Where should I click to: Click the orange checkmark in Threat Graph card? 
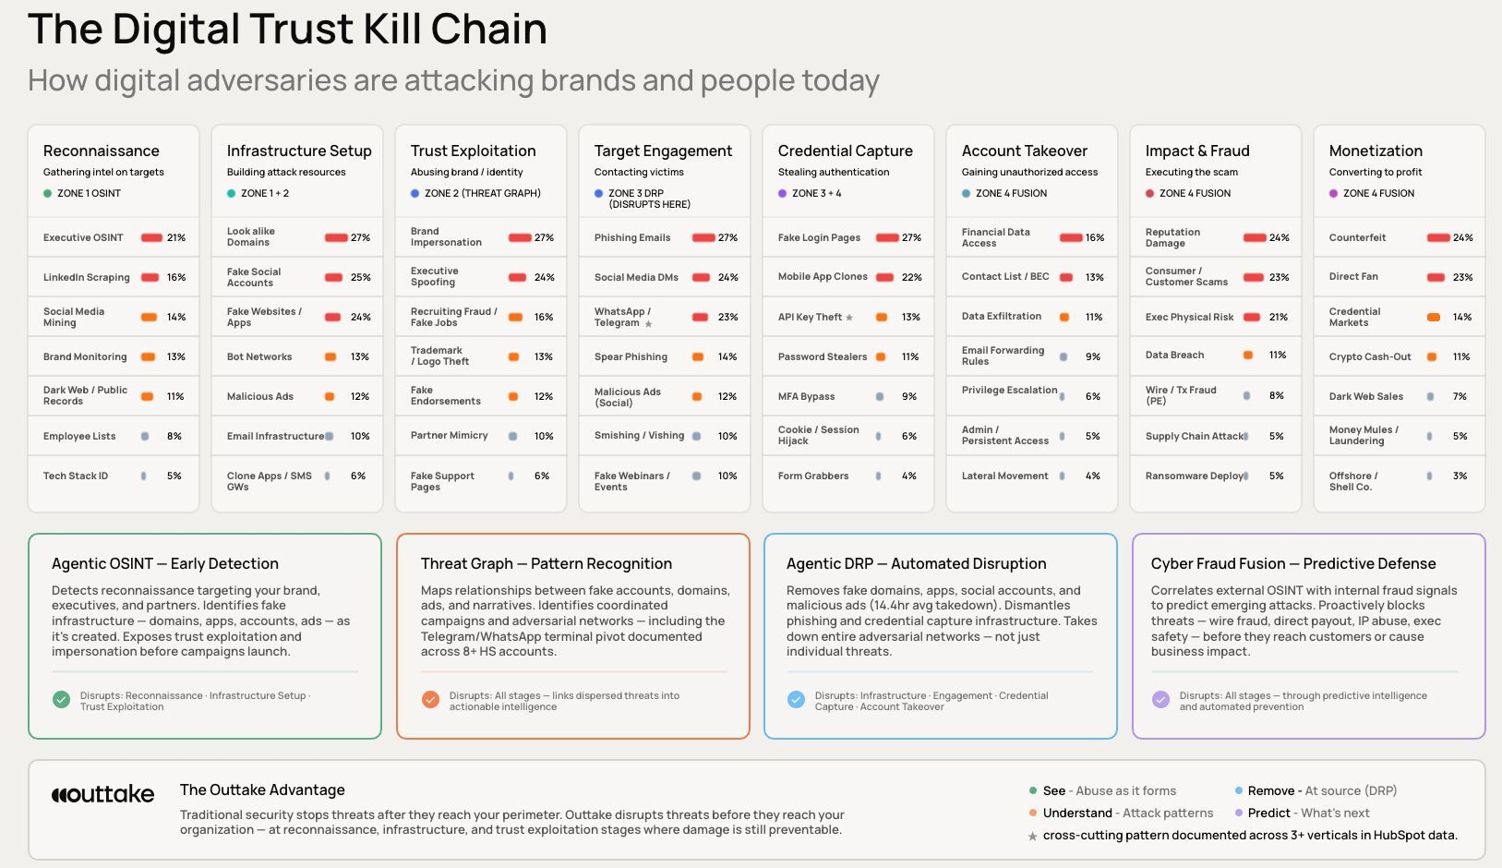click(430, 700)
